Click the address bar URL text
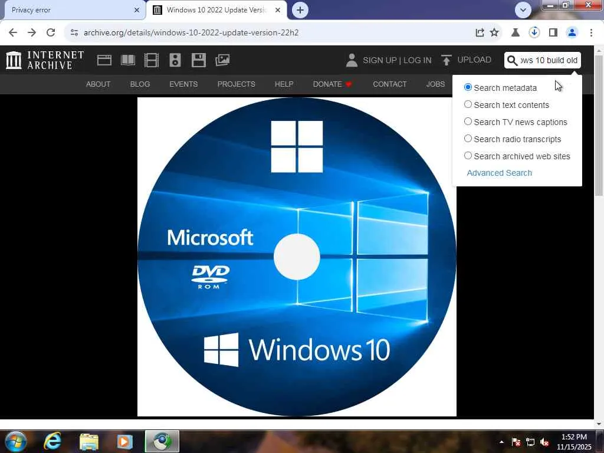Screen dimensions: 604x453 pyautogui.click(x=191, y=33)
